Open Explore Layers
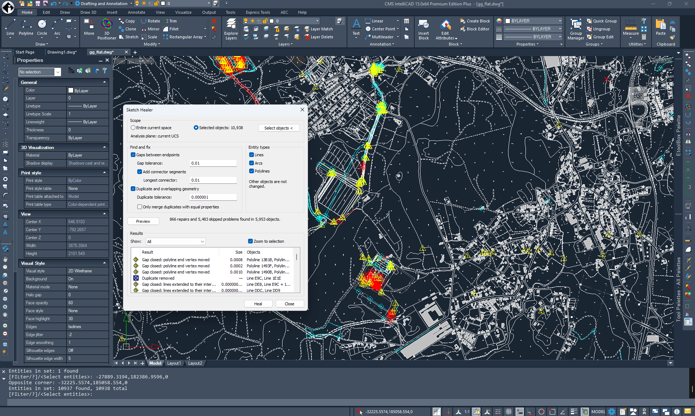The image size is (695, 416). 231,29
